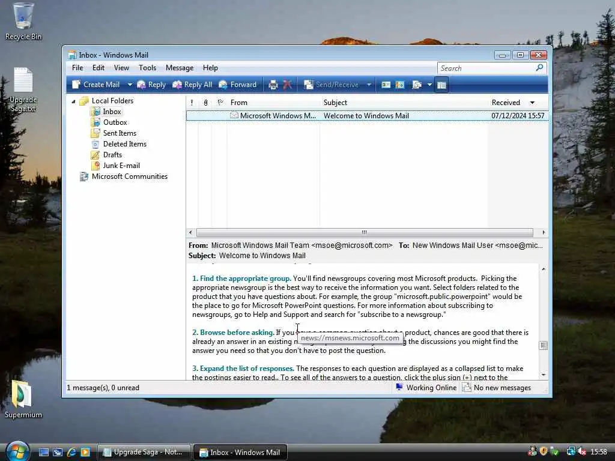Open the Recycle Bin desktop icon

tap(23, 22)
